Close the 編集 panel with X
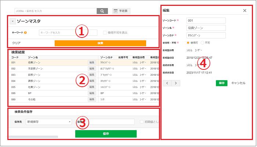This screenshot has height=147, width=257. [245, 11]
